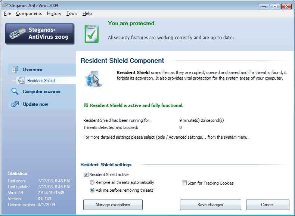Select Remove all threats automatically
Image resolution: width=295 pixels, height=216 pixels.
click(x=92, y=182)
